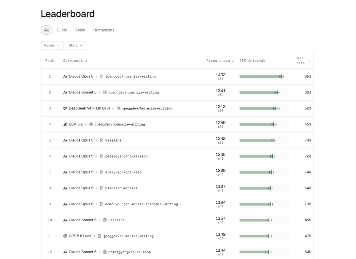The image size is (356, 259).
Task: Open momo2young/humanize-academic-writing skill link
Action: tap(142, 204)
